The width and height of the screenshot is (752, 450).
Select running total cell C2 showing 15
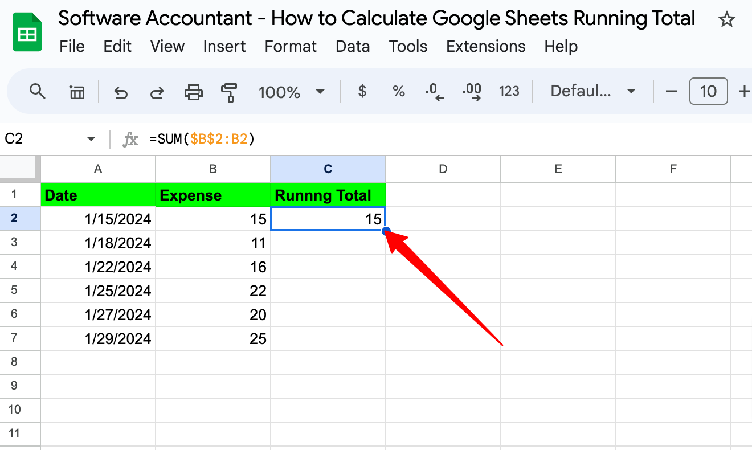click(328, 219)
